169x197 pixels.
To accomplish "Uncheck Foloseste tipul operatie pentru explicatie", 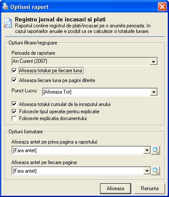I will coord(14,112).
